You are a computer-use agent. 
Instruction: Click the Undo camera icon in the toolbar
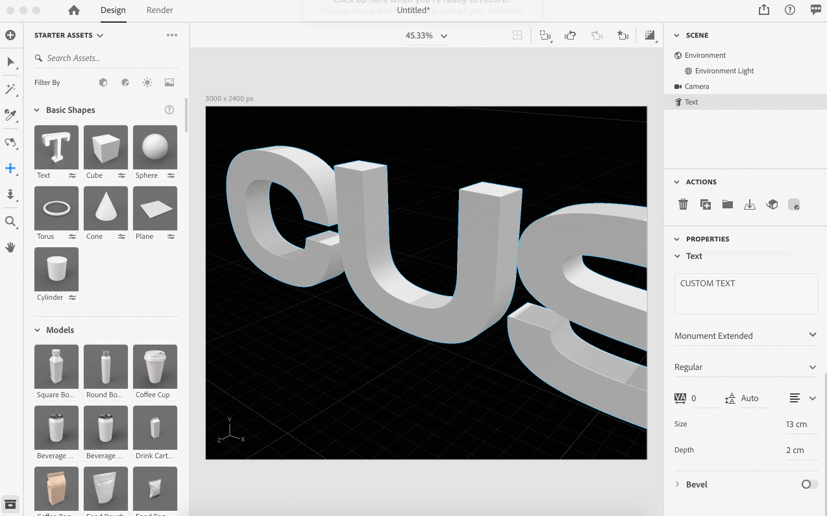point(570,36)
